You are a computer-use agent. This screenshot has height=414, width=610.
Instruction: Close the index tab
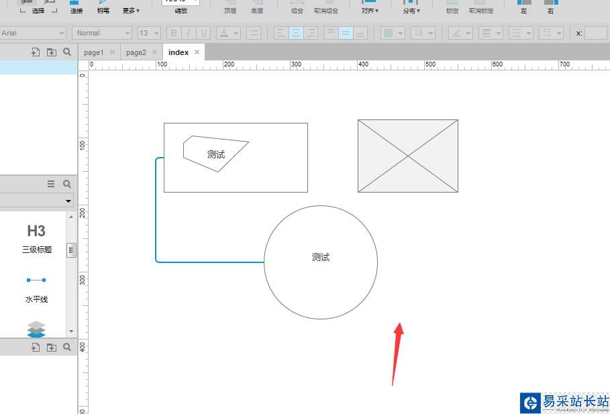pyautogui.click(x=197, y=52)
